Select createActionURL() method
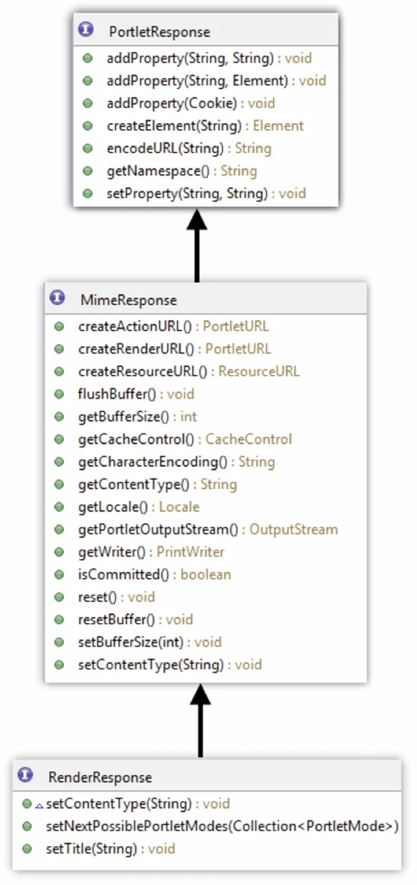417x885 pixels. tap(173, 326)
